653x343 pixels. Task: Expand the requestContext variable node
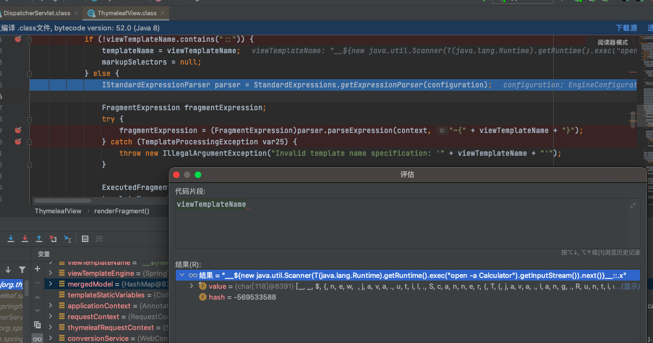pyautogui.click(x=50, y=316)
